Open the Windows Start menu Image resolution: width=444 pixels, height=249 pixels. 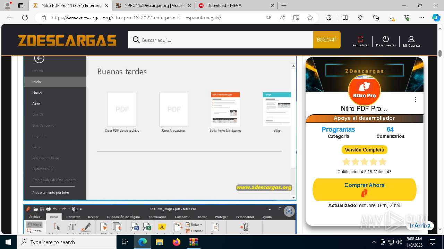(8, 242)
